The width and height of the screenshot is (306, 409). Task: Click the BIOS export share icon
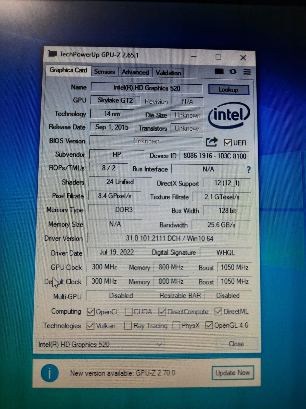(211, 142)
